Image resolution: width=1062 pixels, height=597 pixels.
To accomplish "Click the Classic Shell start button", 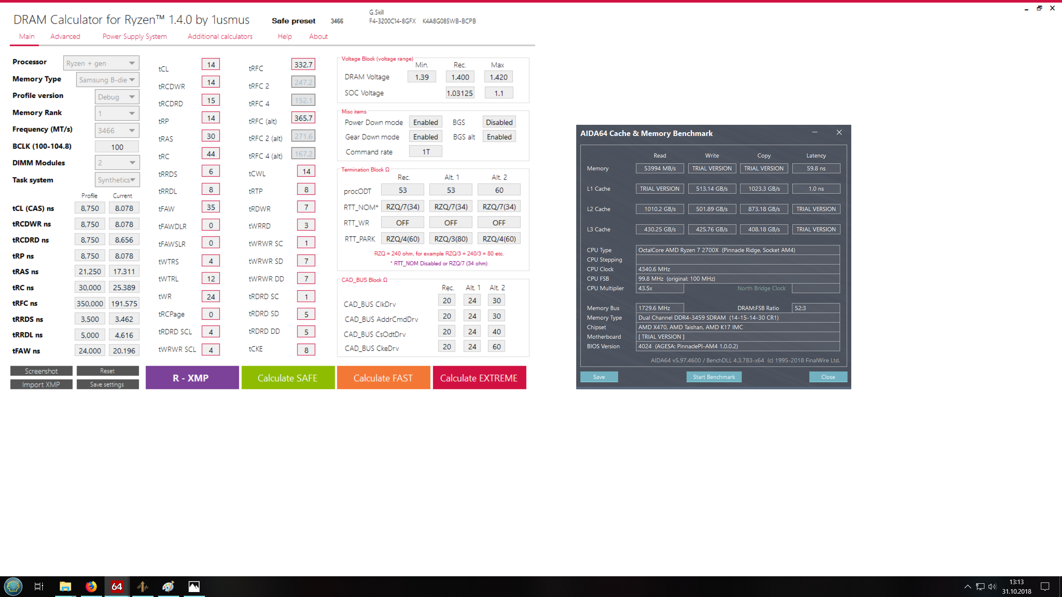I will [x=13, y=586].
